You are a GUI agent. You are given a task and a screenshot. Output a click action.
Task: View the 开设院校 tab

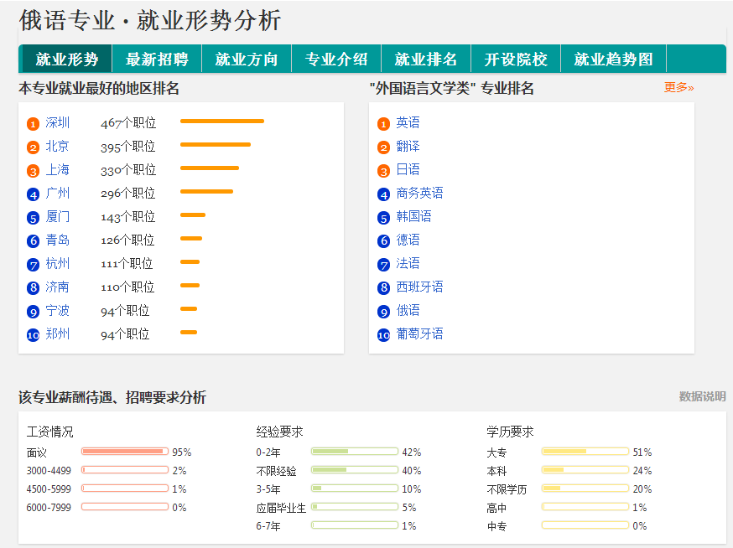point(516,59)
